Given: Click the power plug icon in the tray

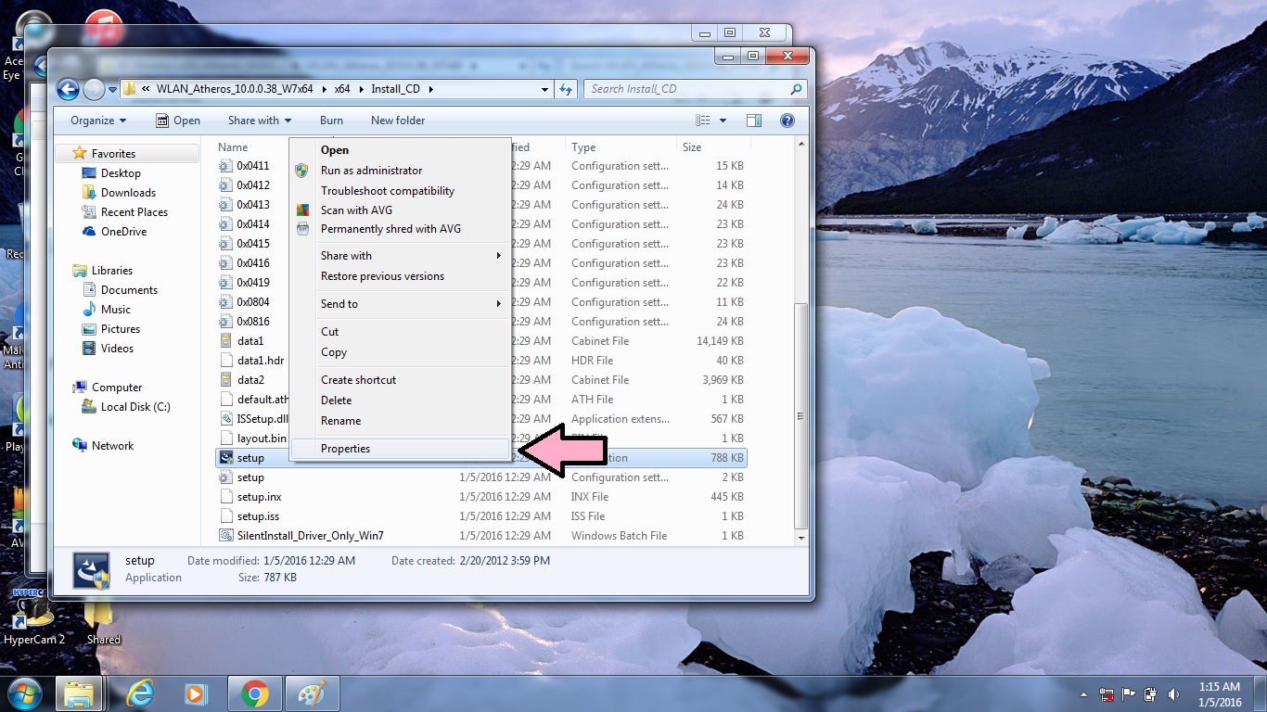Looking at the screenshot, I should click(1151, 694).
